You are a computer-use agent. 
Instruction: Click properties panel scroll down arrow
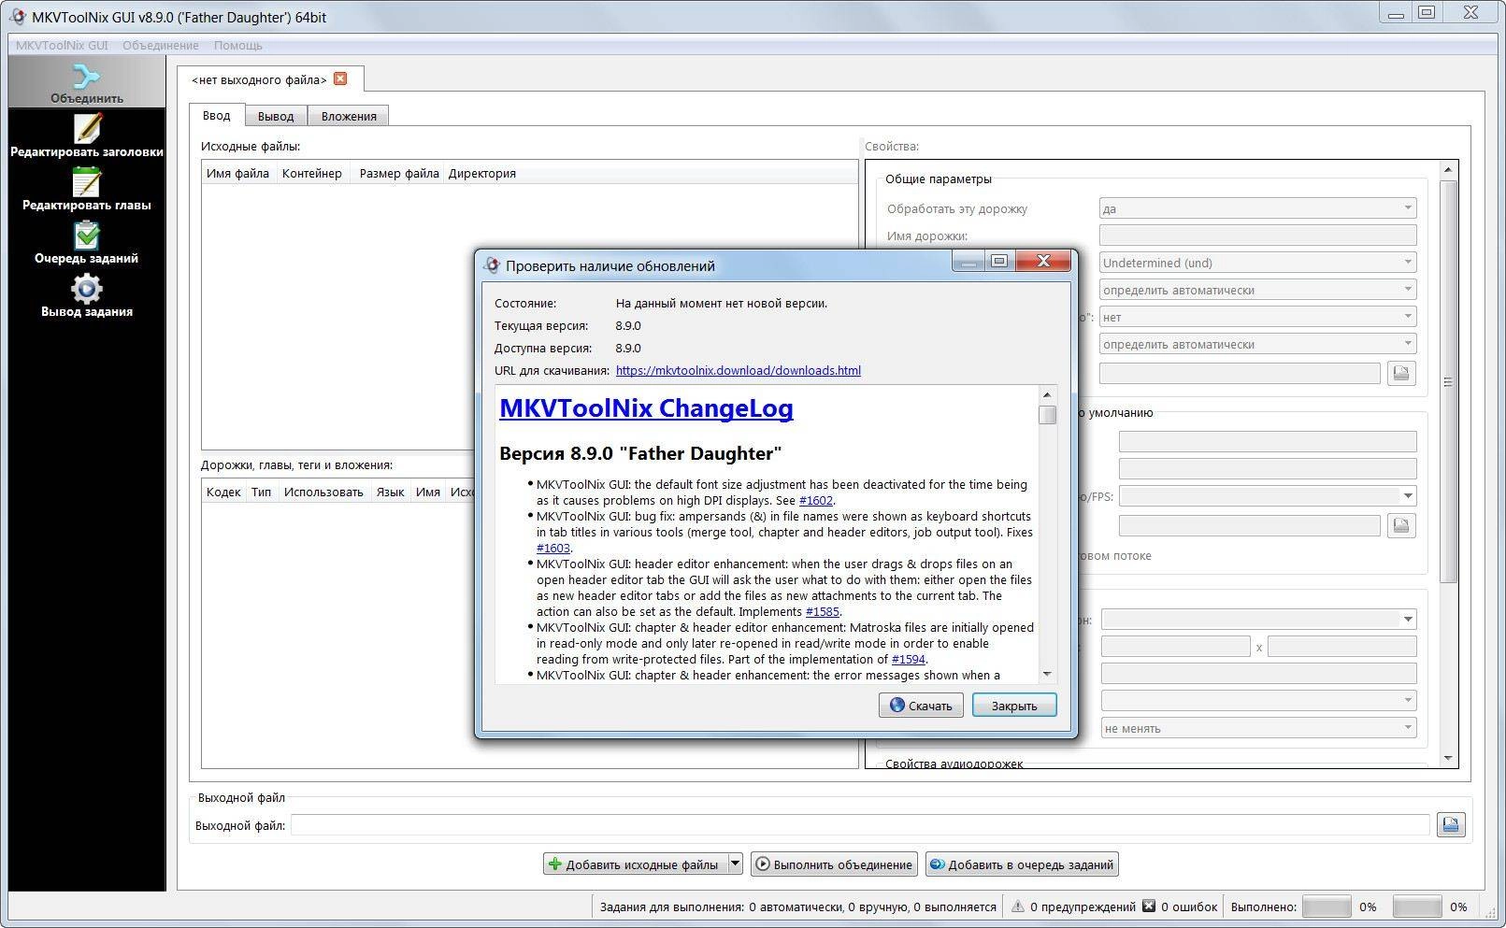pos(1447,758)
